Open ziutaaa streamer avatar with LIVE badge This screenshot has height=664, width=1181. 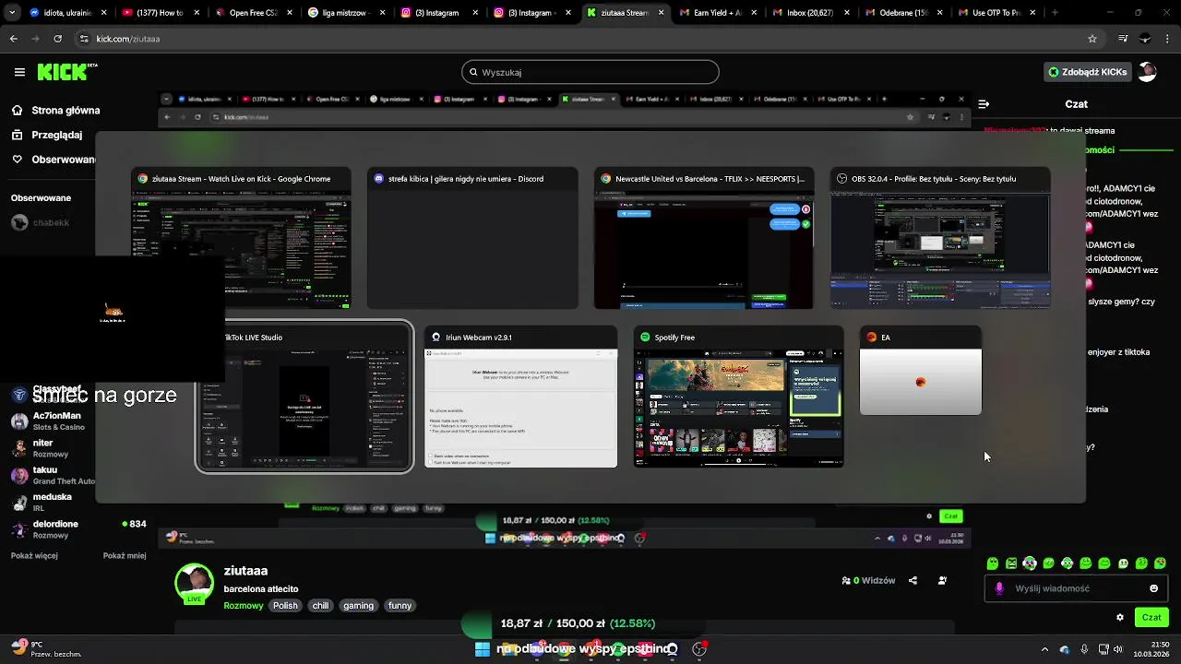tap(194, 583)
